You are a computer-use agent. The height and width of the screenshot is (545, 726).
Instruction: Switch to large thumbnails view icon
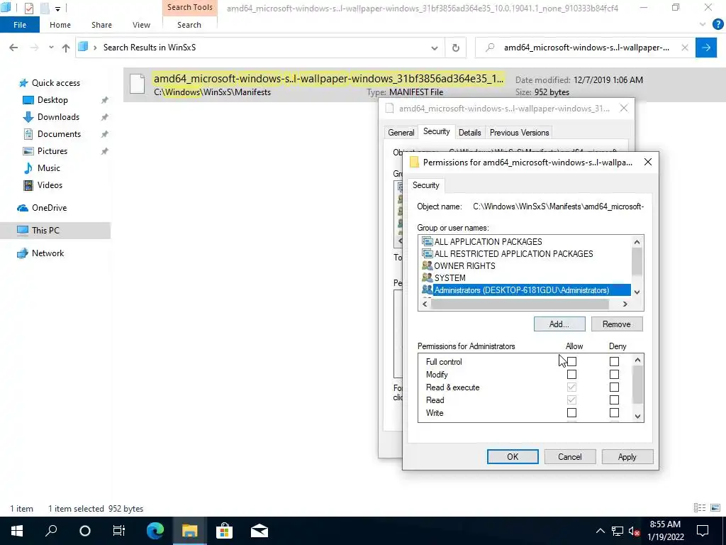(715, 508)
